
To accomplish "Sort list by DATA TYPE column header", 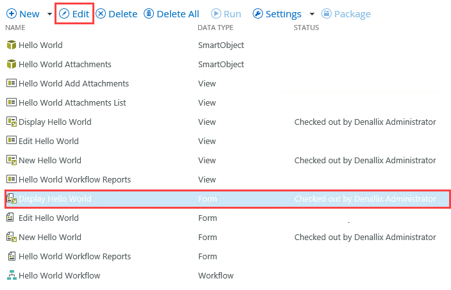I will click(x=216, y=28).
